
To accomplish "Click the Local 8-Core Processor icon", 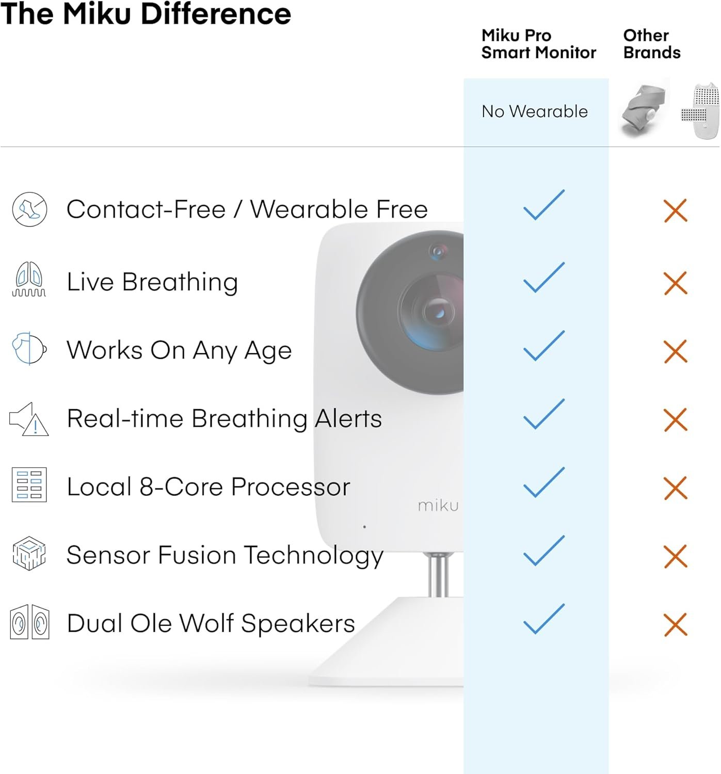I will (29, 485).
